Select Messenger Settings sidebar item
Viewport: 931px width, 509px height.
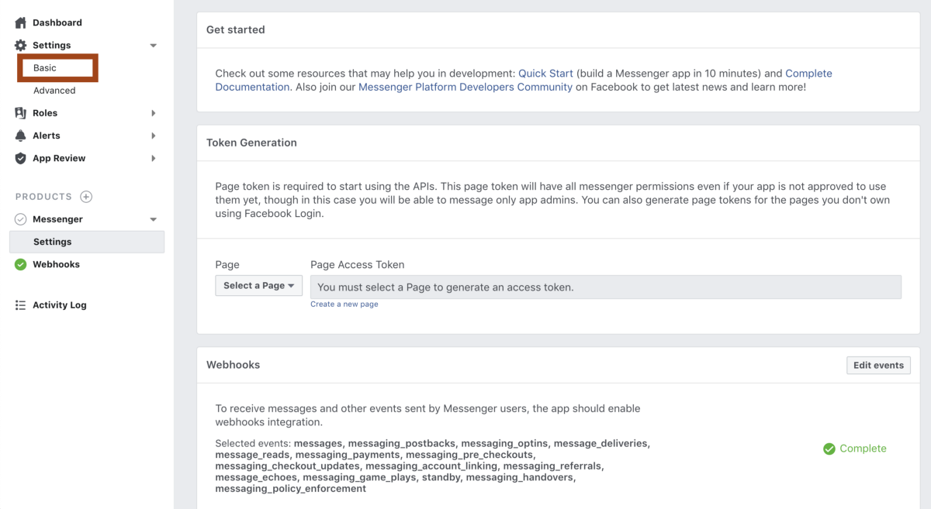pyautogui.click(x=53, y=242)
